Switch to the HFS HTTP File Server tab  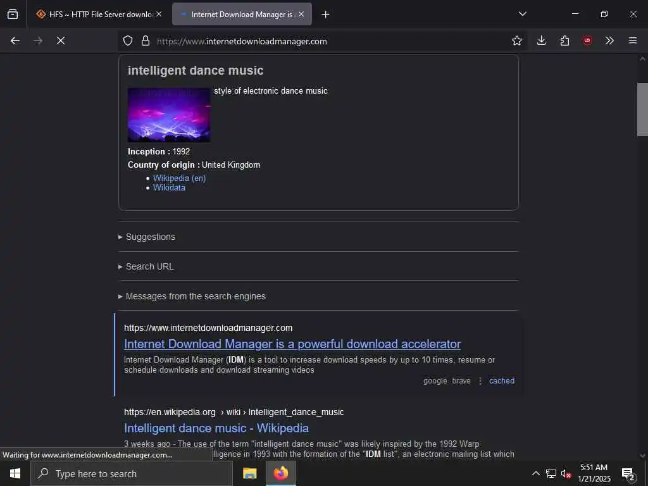pyautogui.click(x=99, y=15)
